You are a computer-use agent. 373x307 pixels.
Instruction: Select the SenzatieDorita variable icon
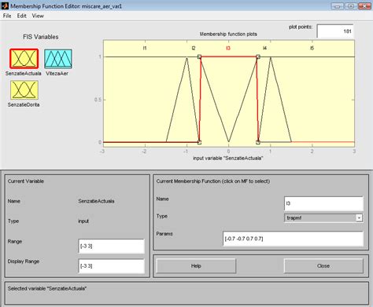(24, 90)
